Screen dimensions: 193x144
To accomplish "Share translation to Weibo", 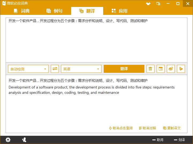I will (171, 69).
